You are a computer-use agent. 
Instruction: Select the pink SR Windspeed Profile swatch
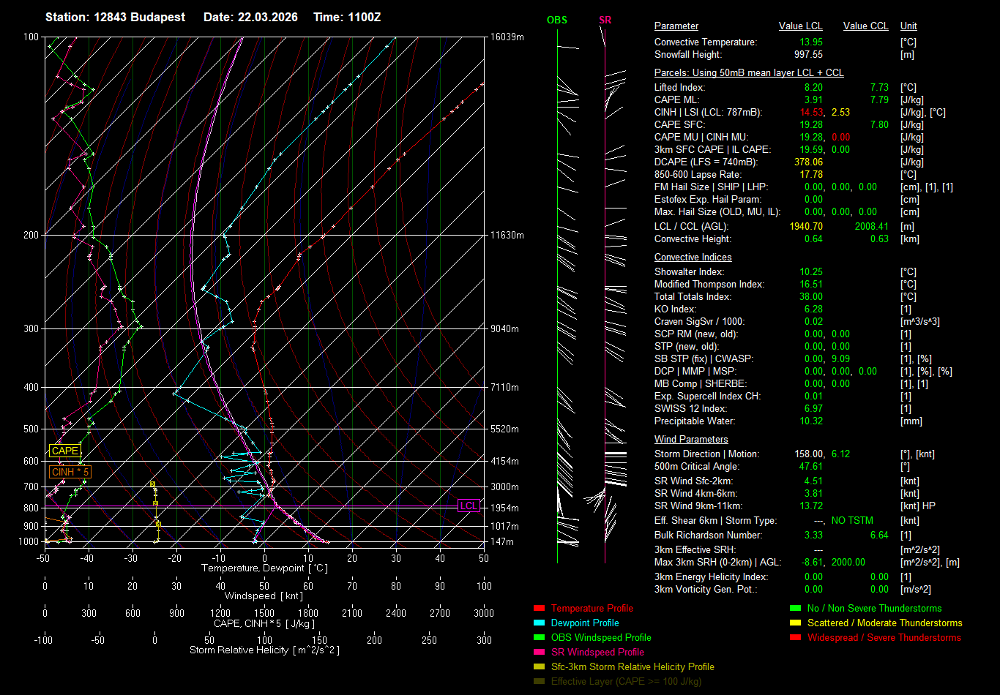540,653
